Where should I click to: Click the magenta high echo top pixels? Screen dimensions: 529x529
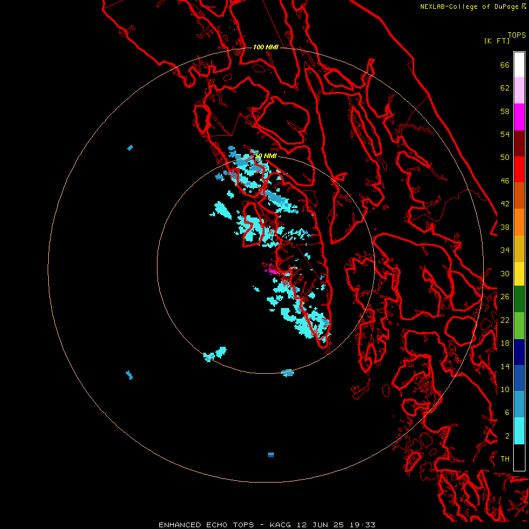[272, 270]
